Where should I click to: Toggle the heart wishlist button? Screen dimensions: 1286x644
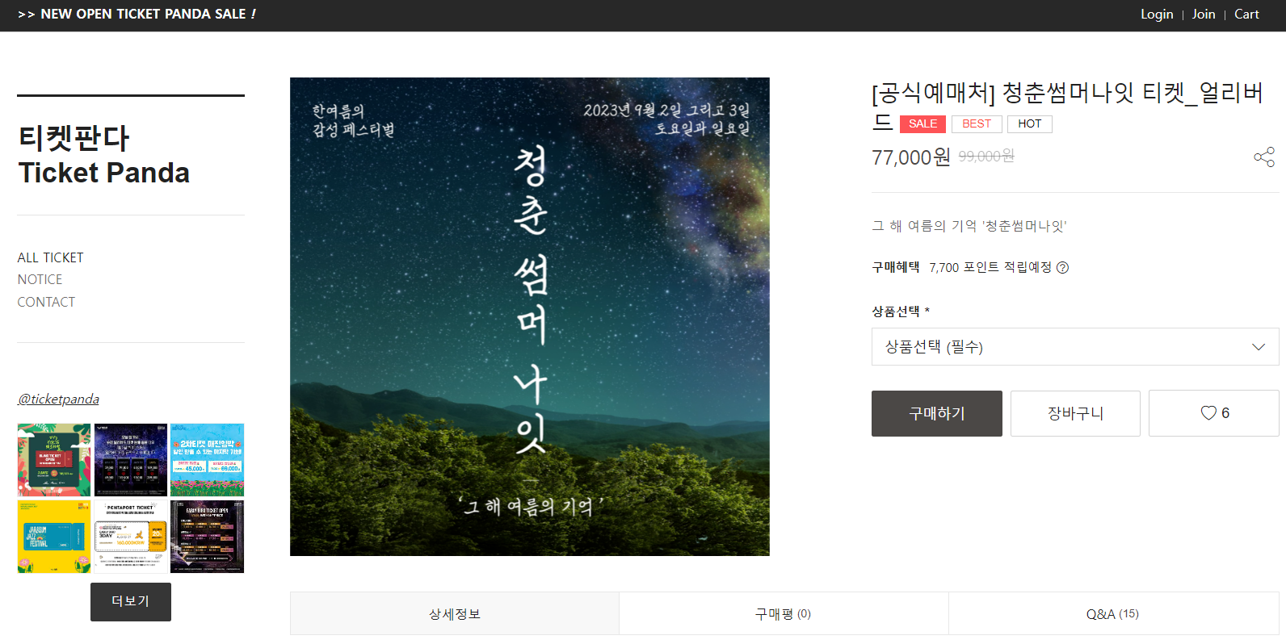point(1214,413)
